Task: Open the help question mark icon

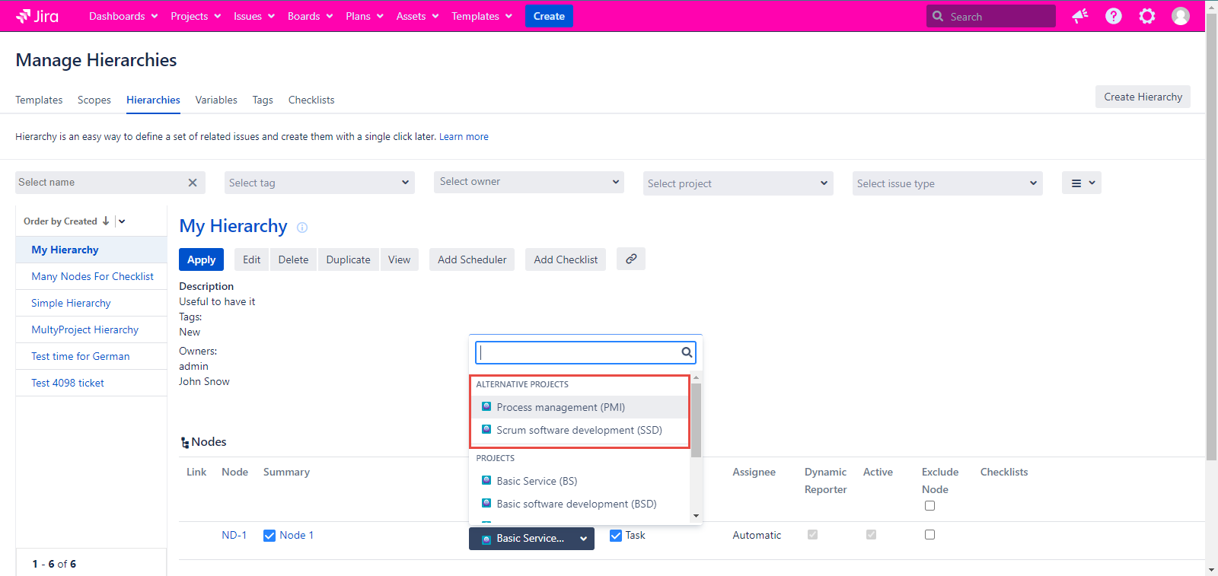Action: 1113,16
